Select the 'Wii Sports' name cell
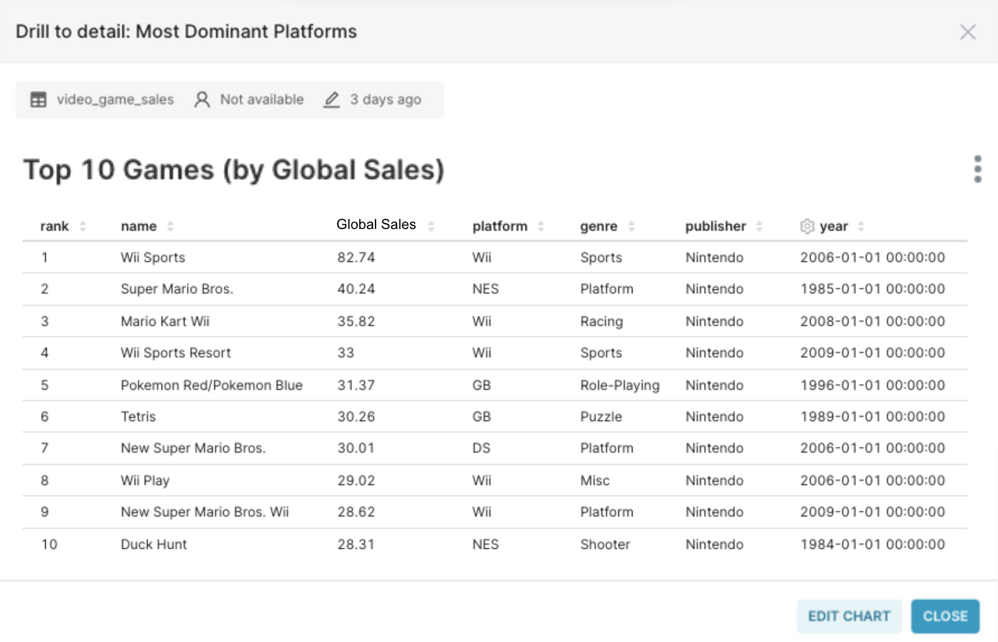Screen dimensions: 998x642 153,257
